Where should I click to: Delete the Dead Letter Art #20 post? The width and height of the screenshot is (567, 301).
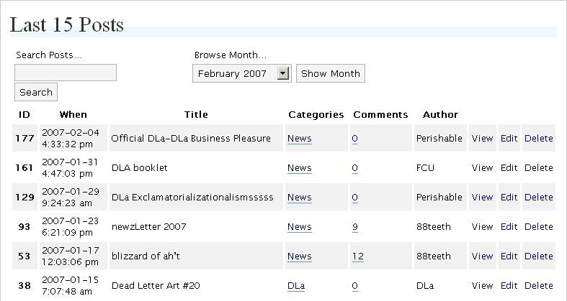(538, 286)
